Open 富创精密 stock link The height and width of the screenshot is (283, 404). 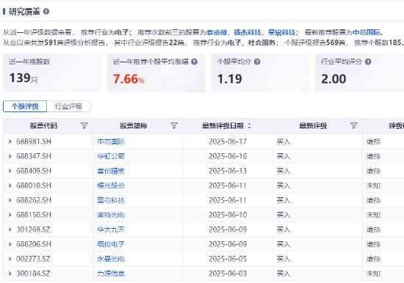(111, 171)
